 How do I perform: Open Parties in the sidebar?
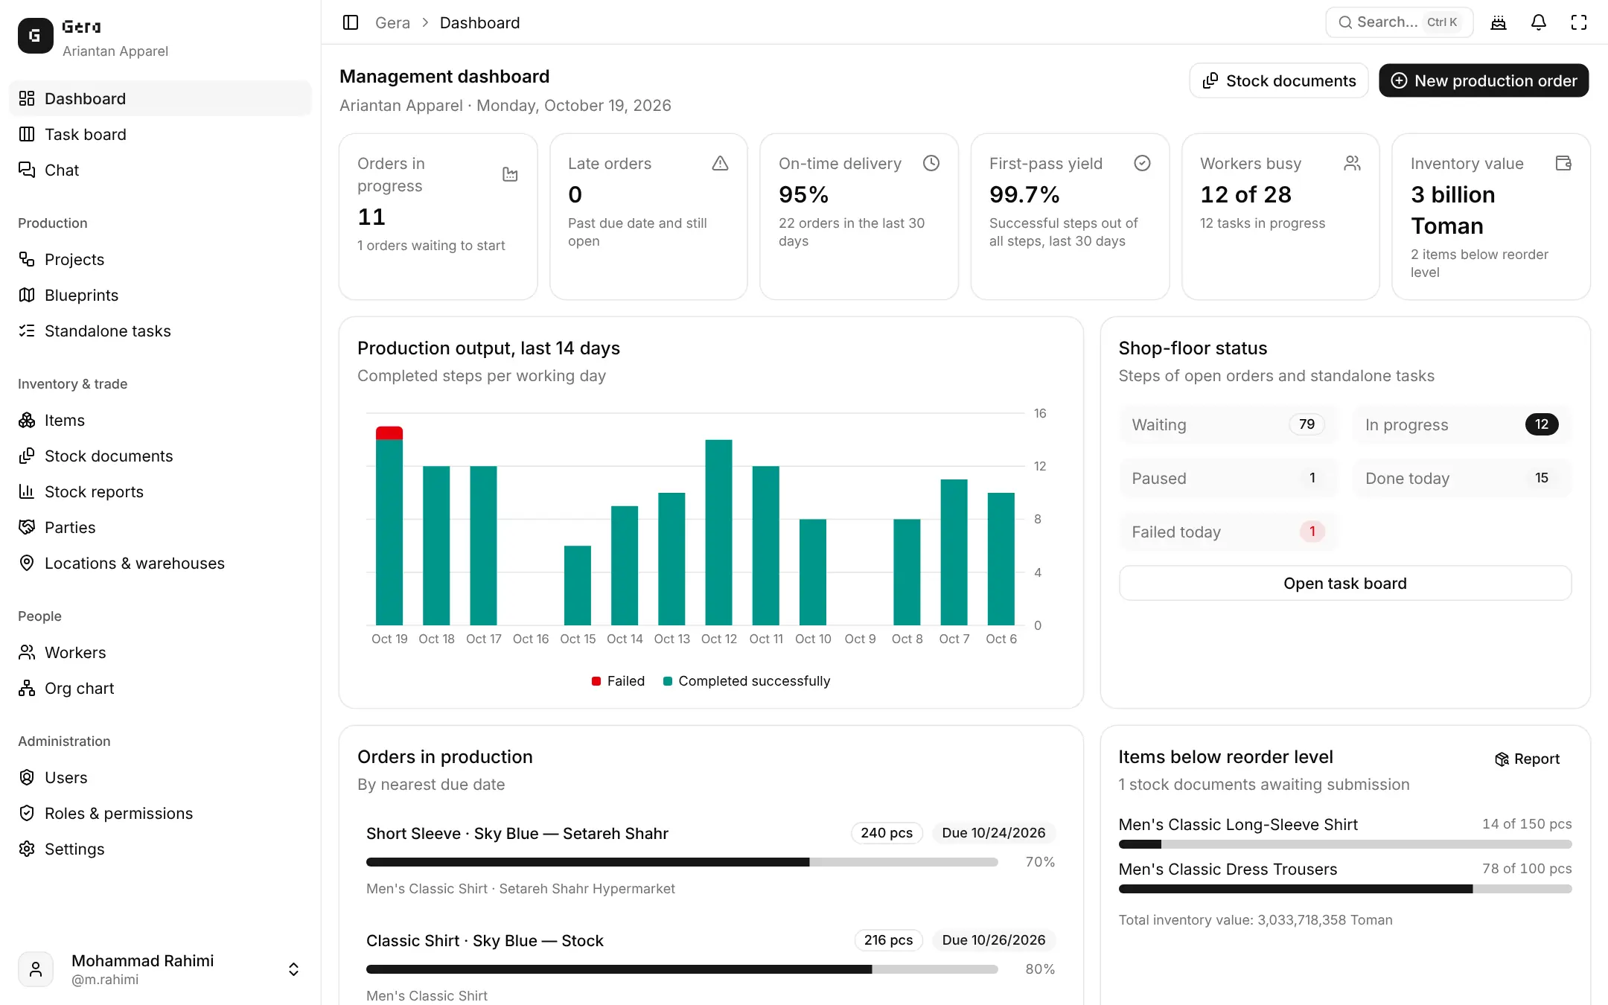pos(160,527)
